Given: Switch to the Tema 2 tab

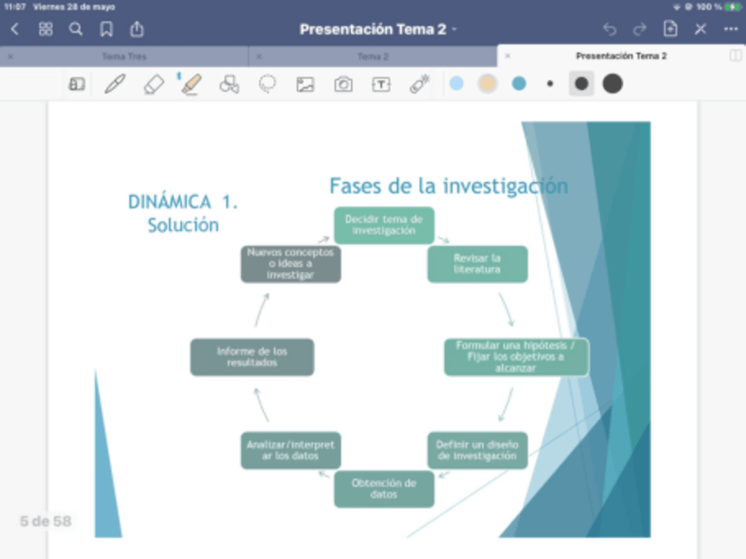Looking at the screenshot, I should tap(373, 56).
